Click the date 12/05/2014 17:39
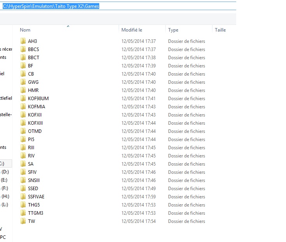 pos(139,65)
